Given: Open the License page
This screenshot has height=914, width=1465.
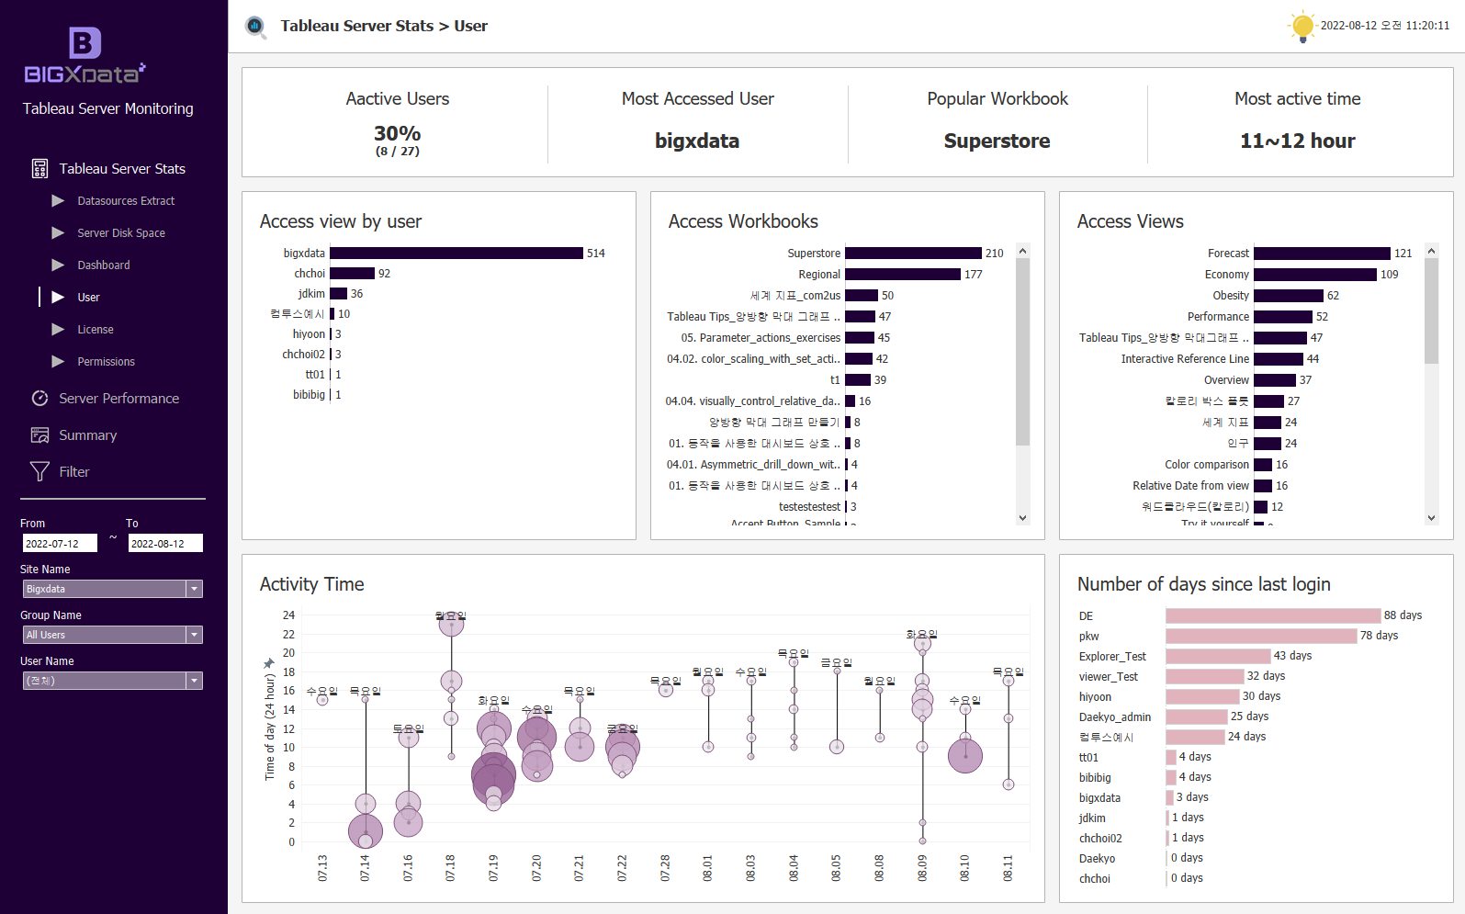Looking at the screenshot, I should (96, 329).
